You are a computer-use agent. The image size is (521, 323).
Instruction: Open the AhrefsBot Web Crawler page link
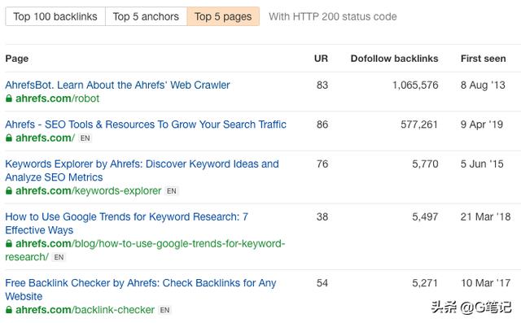coord(117,85)
